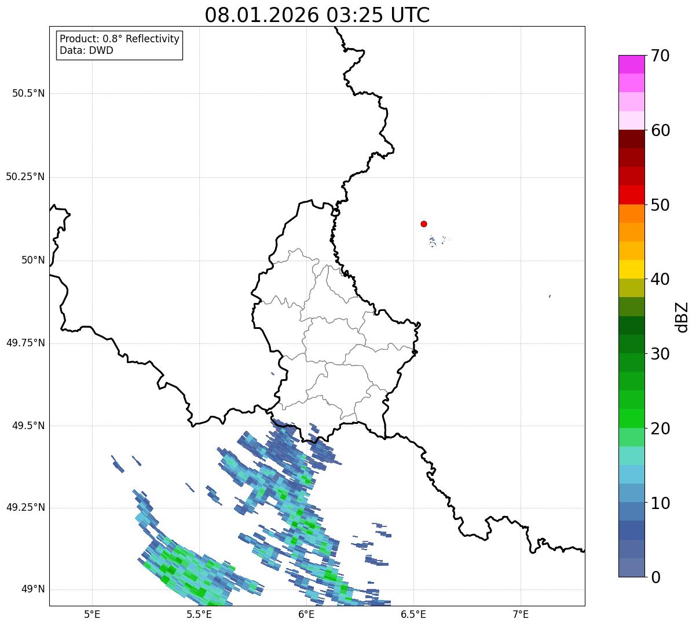Click the colorbar tick label 30
Image resolution: width=696 pixels, height=626 pixels.
coord(660,354)
